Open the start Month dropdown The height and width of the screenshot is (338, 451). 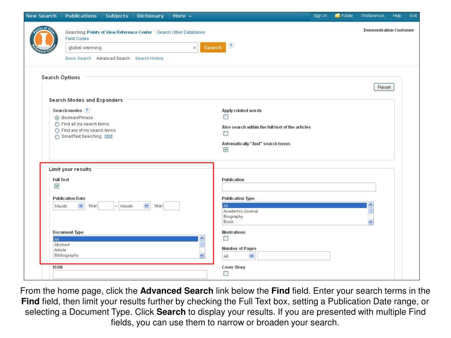69,206
